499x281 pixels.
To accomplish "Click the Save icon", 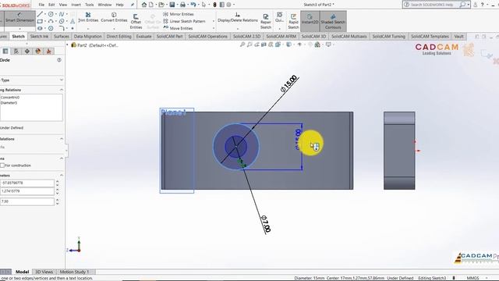I will (x=172, y=5).
